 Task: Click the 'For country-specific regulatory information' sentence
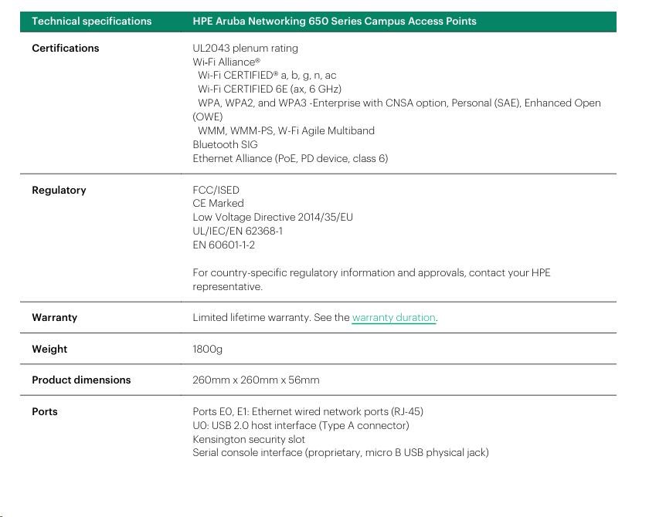tap(372, 279)
